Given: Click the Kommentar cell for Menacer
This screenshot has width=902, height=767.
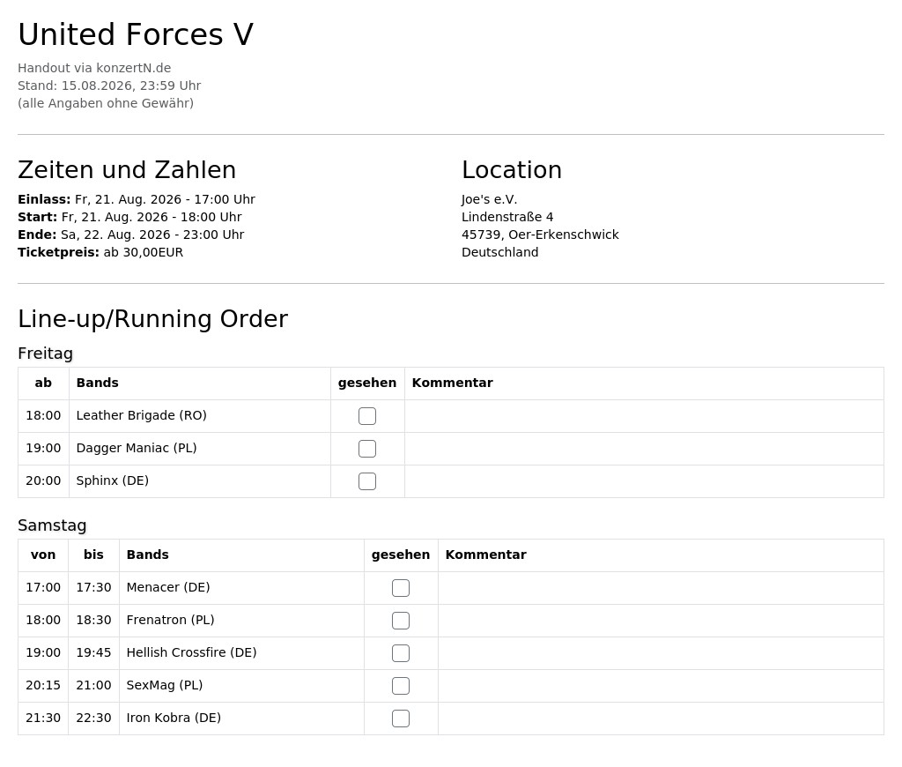Looking at the screenshot, I should click(661, 588).
